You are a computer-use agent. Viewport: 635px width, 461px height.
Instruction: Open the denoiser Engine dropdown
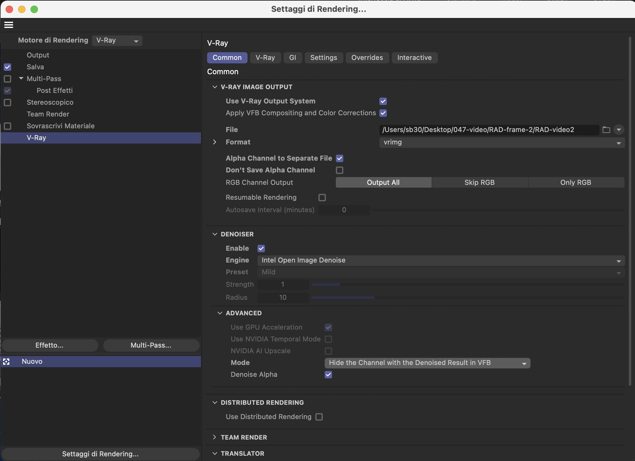click(x=441, y=261)
